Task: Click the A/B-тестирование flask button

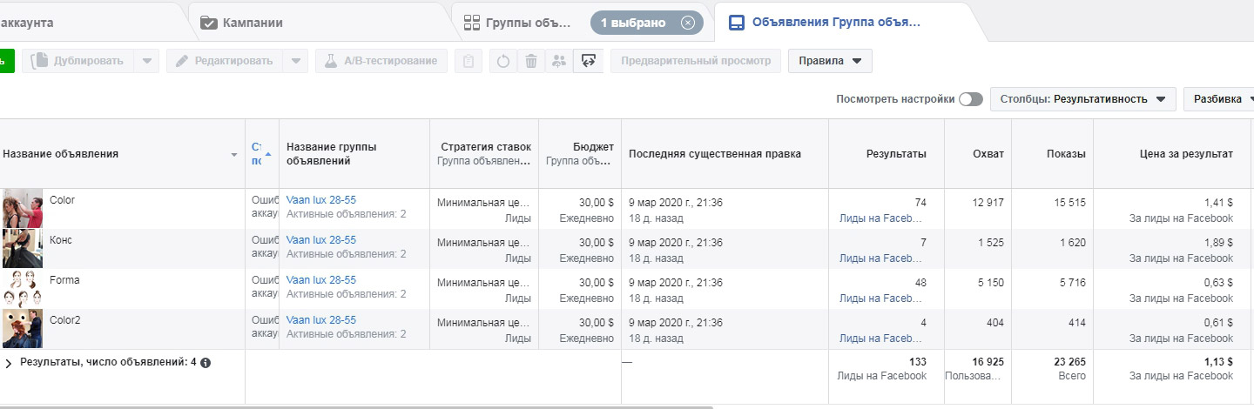Action: [x=381, y=61]
